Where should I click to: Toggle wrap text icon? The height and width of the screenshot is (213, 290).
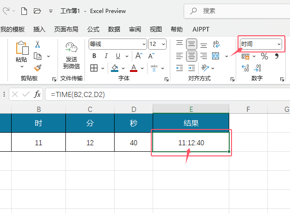(x=216, y=44)
